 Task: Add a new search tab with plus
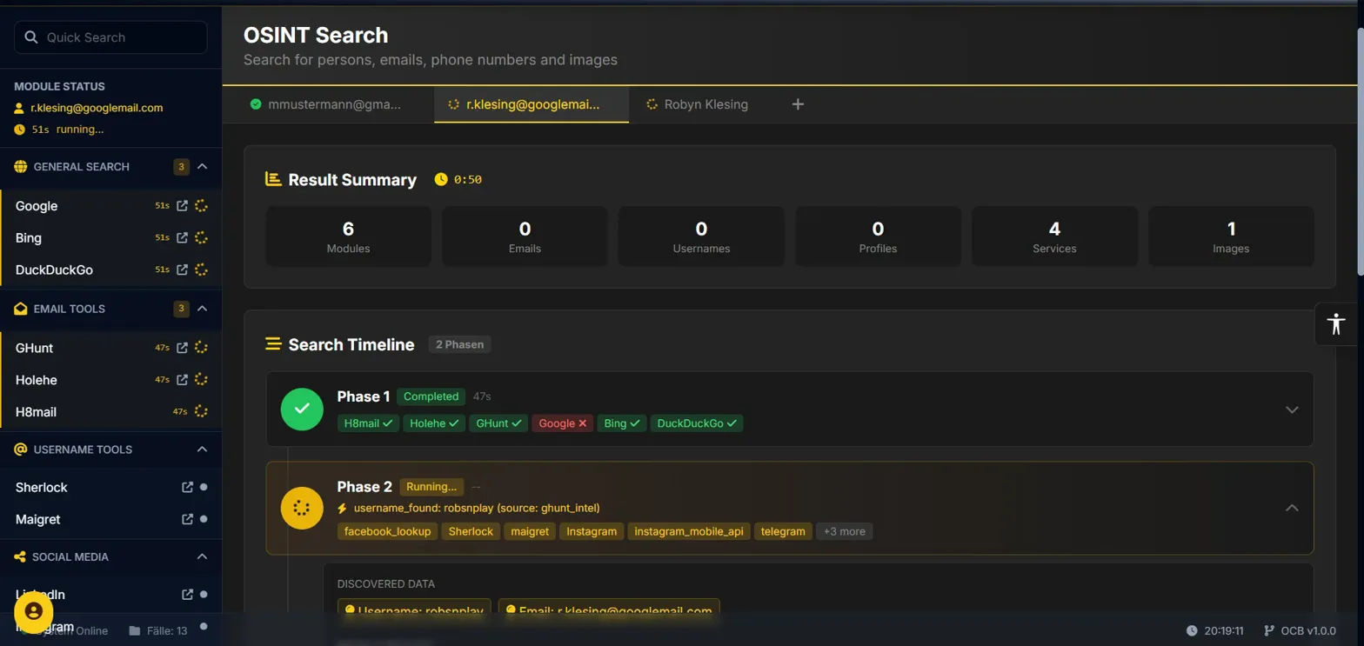pos(798,104)
